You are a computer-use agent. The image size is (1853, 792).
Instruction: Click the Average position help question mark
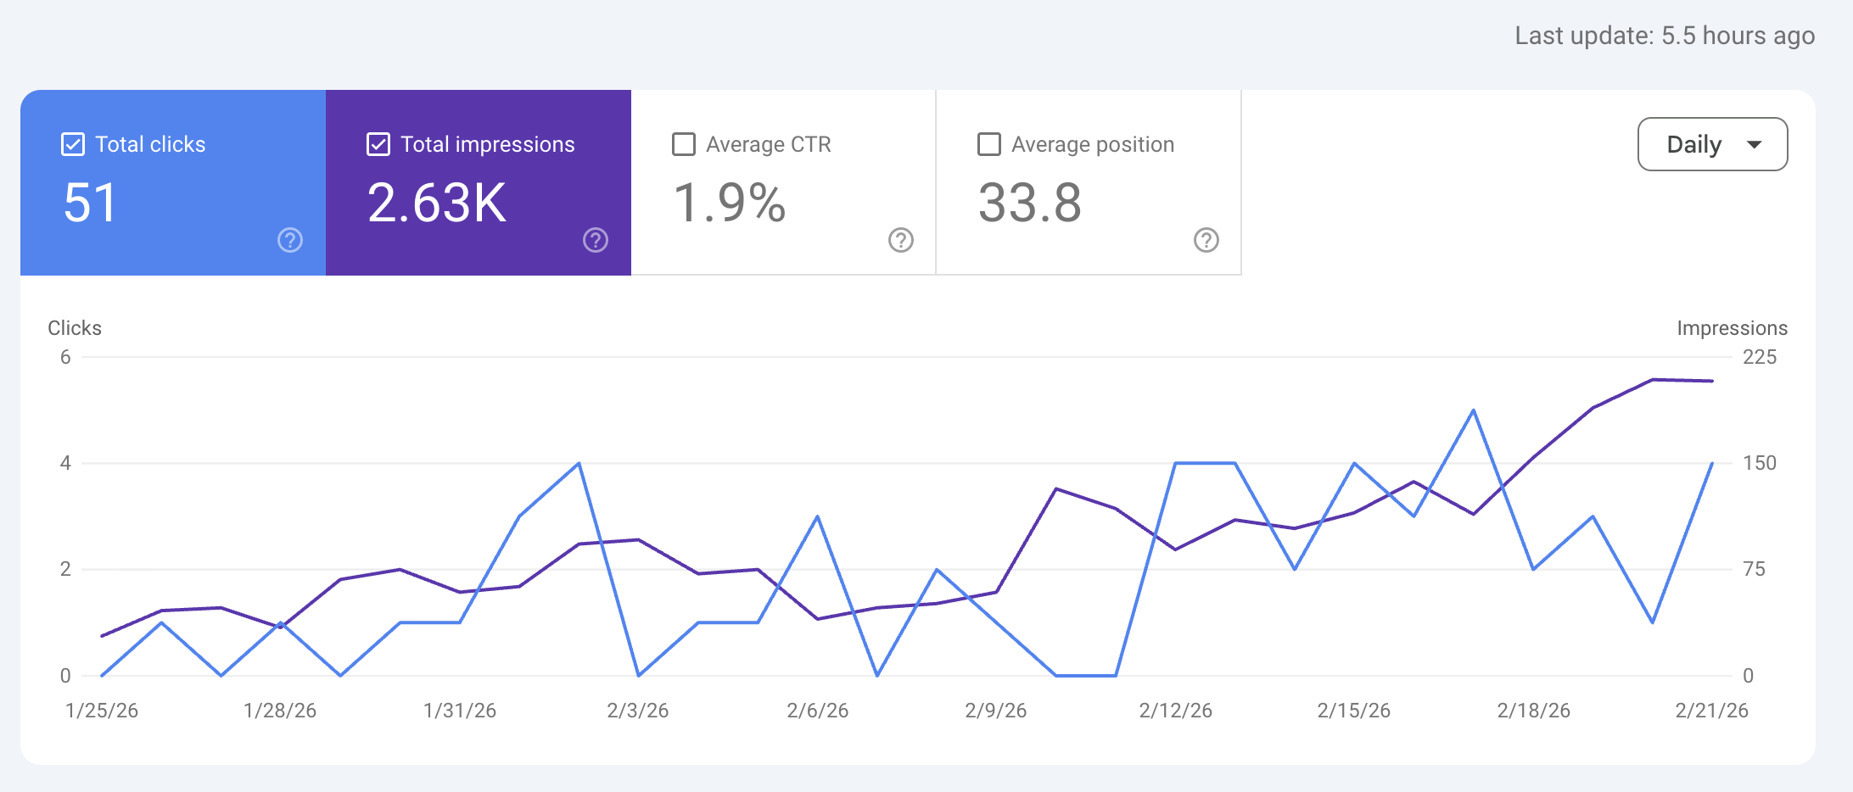click(1206, 241)
